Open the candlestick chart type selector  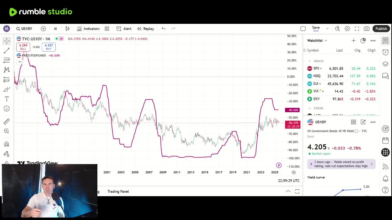(67, 29)
